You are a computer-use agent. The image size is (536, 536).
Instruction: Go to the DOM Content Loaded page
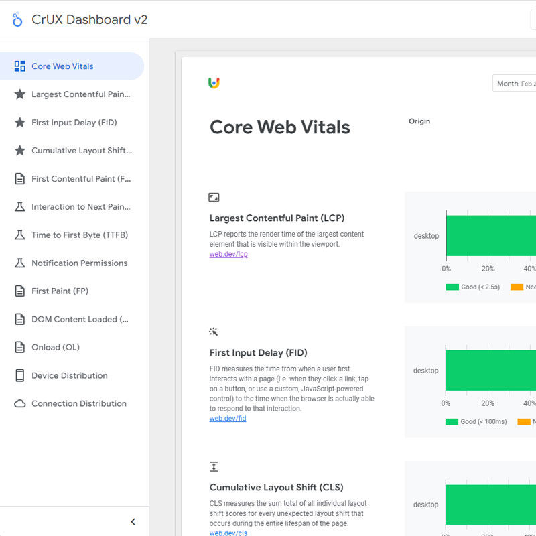(x=72, y=319)
